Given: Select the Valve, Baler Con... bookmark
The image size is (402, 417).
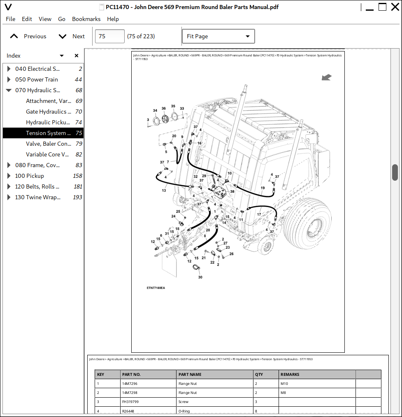Looking at the screenshot, I should 49,144.
